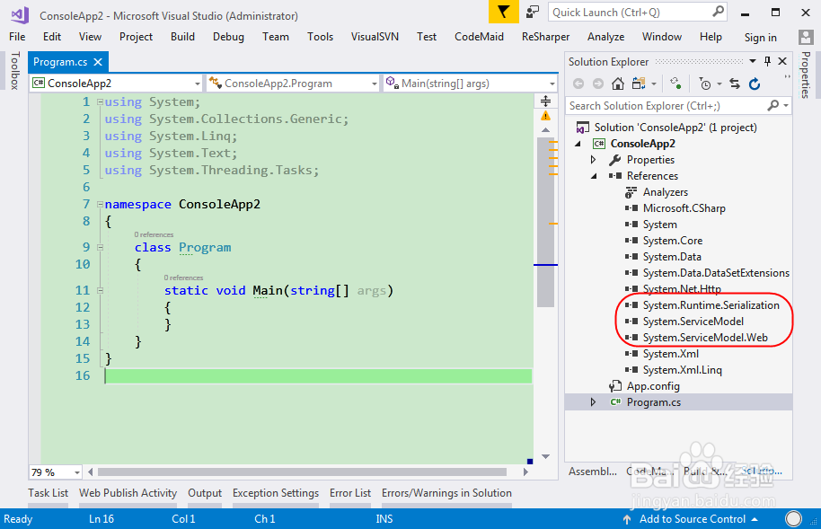This screenshot has width=821, height=529.
Task: Open the Pending Changes Filter dropdown arrow
Action: (719, 84)
